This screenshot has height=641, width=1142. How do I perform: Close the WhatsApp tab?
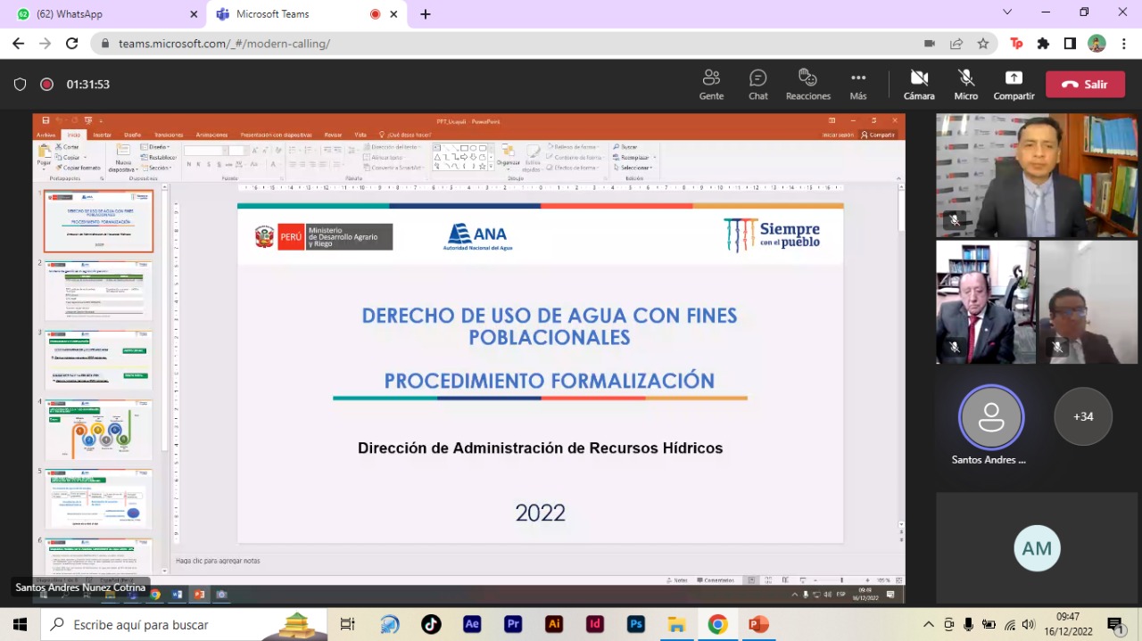[194, 14]
